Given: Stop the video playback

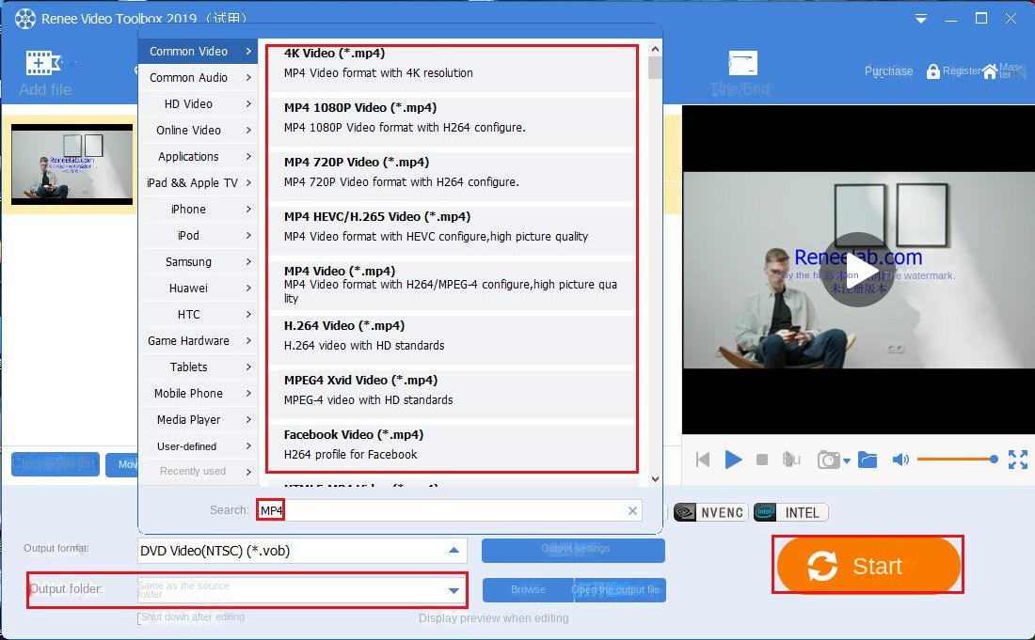Looking at the screenshot, I should [x=762, y=460].
